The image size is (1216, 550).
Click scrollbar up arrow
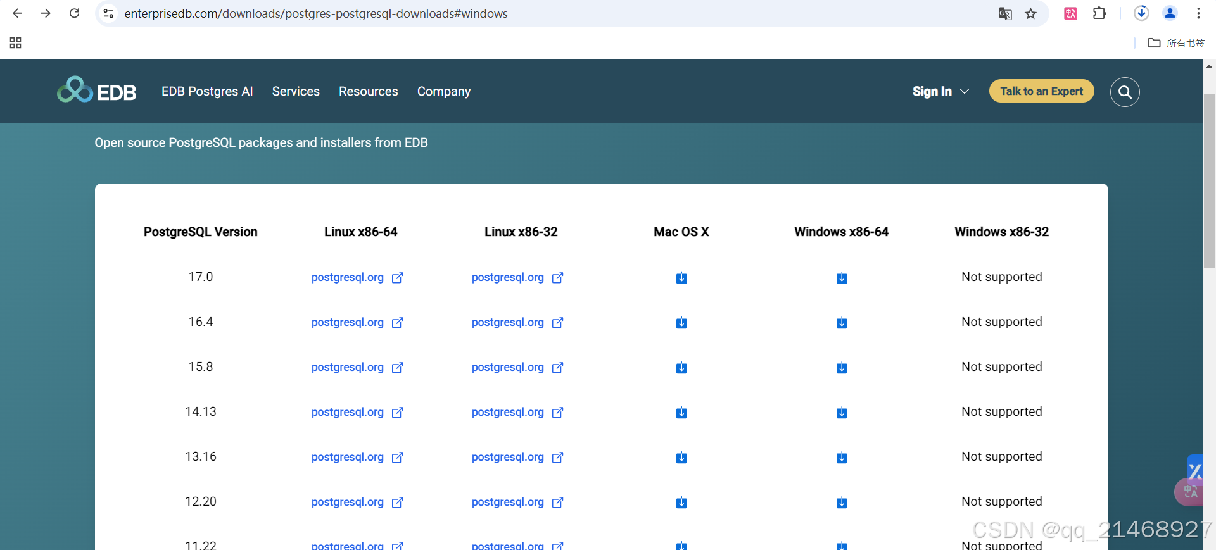coord(1209,66)
